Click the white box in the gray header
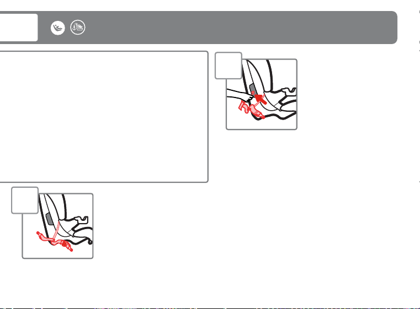 point(19,28)
